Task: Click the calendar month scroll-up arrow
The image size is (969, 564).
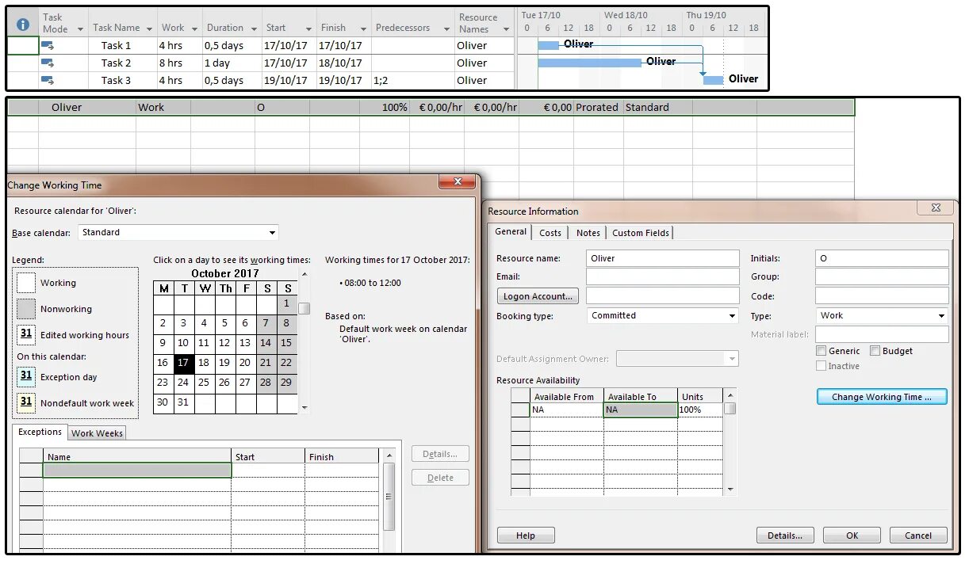Action: tap(304, 275)
